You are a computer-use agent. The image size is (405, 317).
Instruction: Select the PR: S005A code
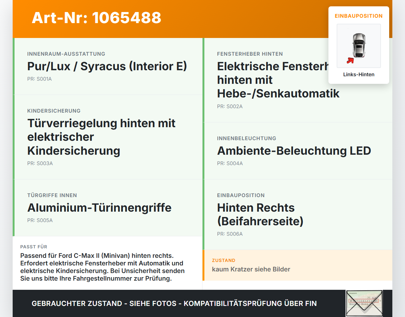point(40,220)
